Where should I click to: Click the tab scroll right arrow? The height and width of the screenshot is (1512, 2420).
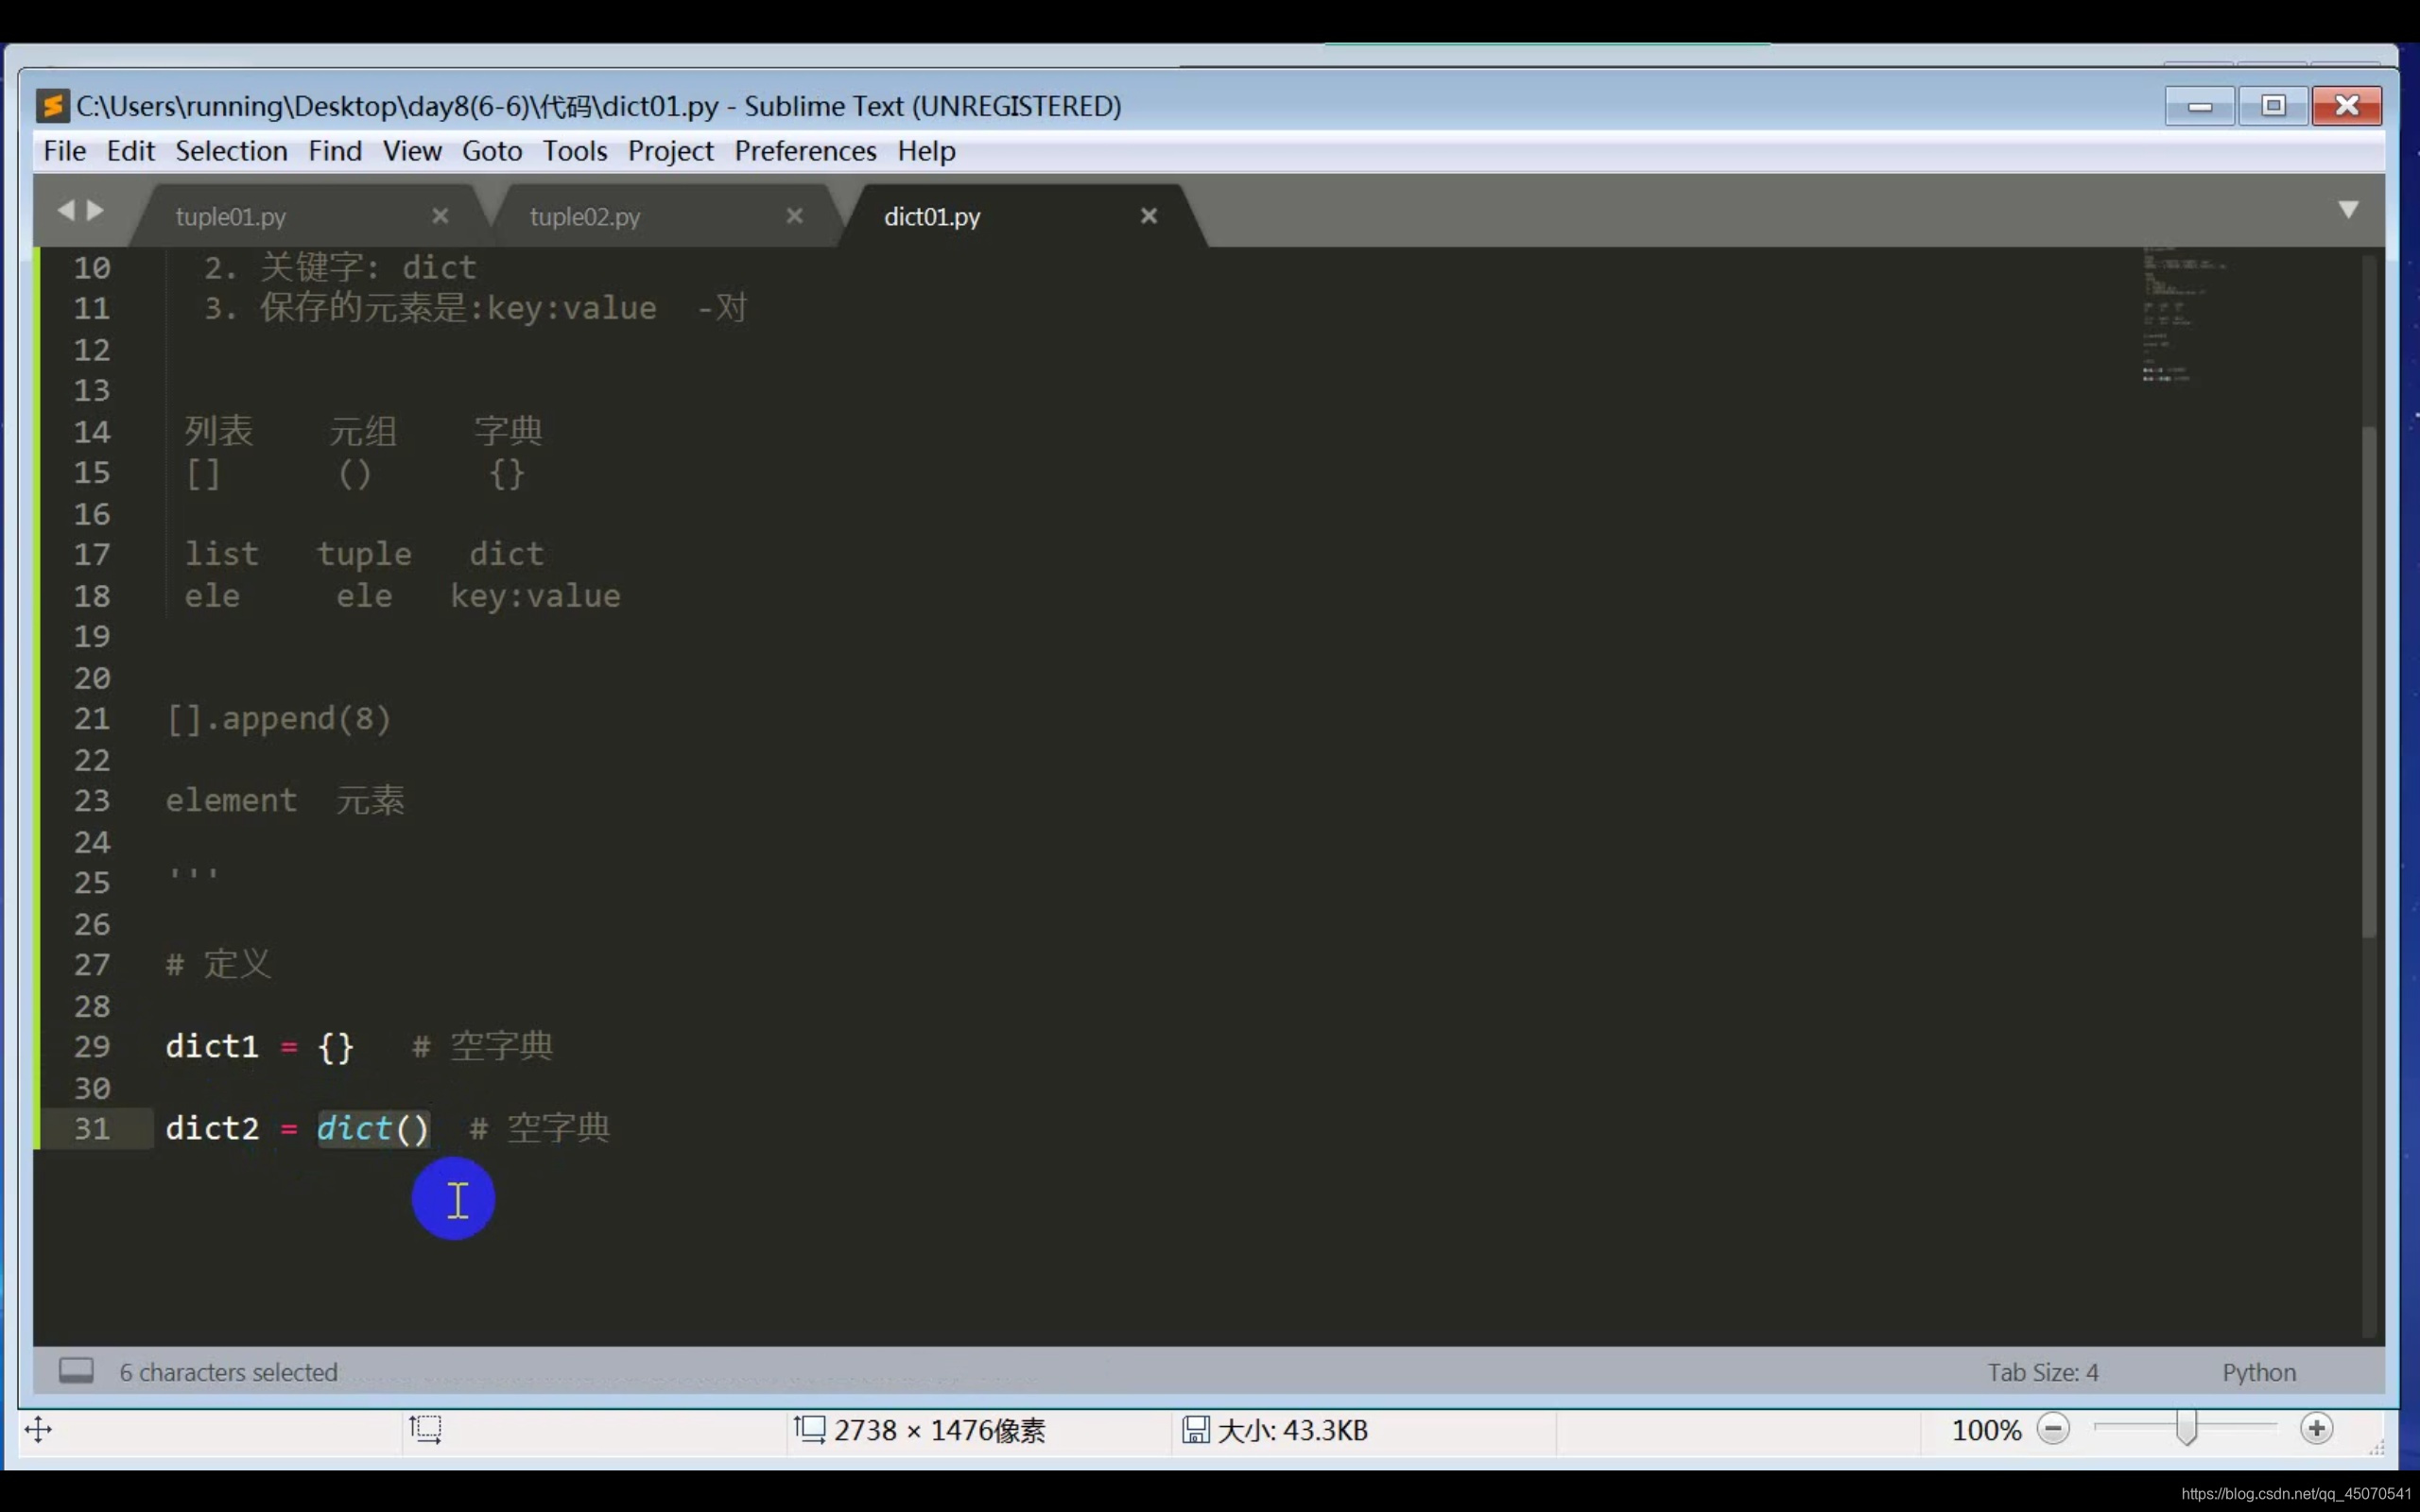click(x=95, y=210)
